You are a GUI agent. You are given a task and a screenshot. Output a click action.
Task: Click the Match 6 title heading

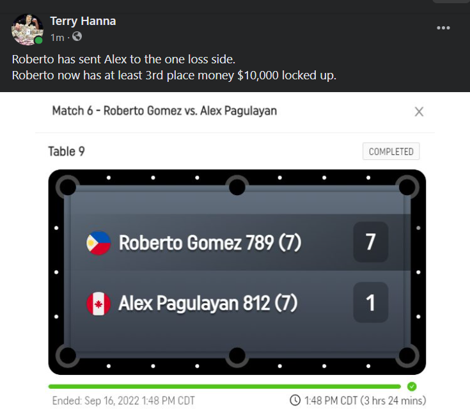click(164, 111)
